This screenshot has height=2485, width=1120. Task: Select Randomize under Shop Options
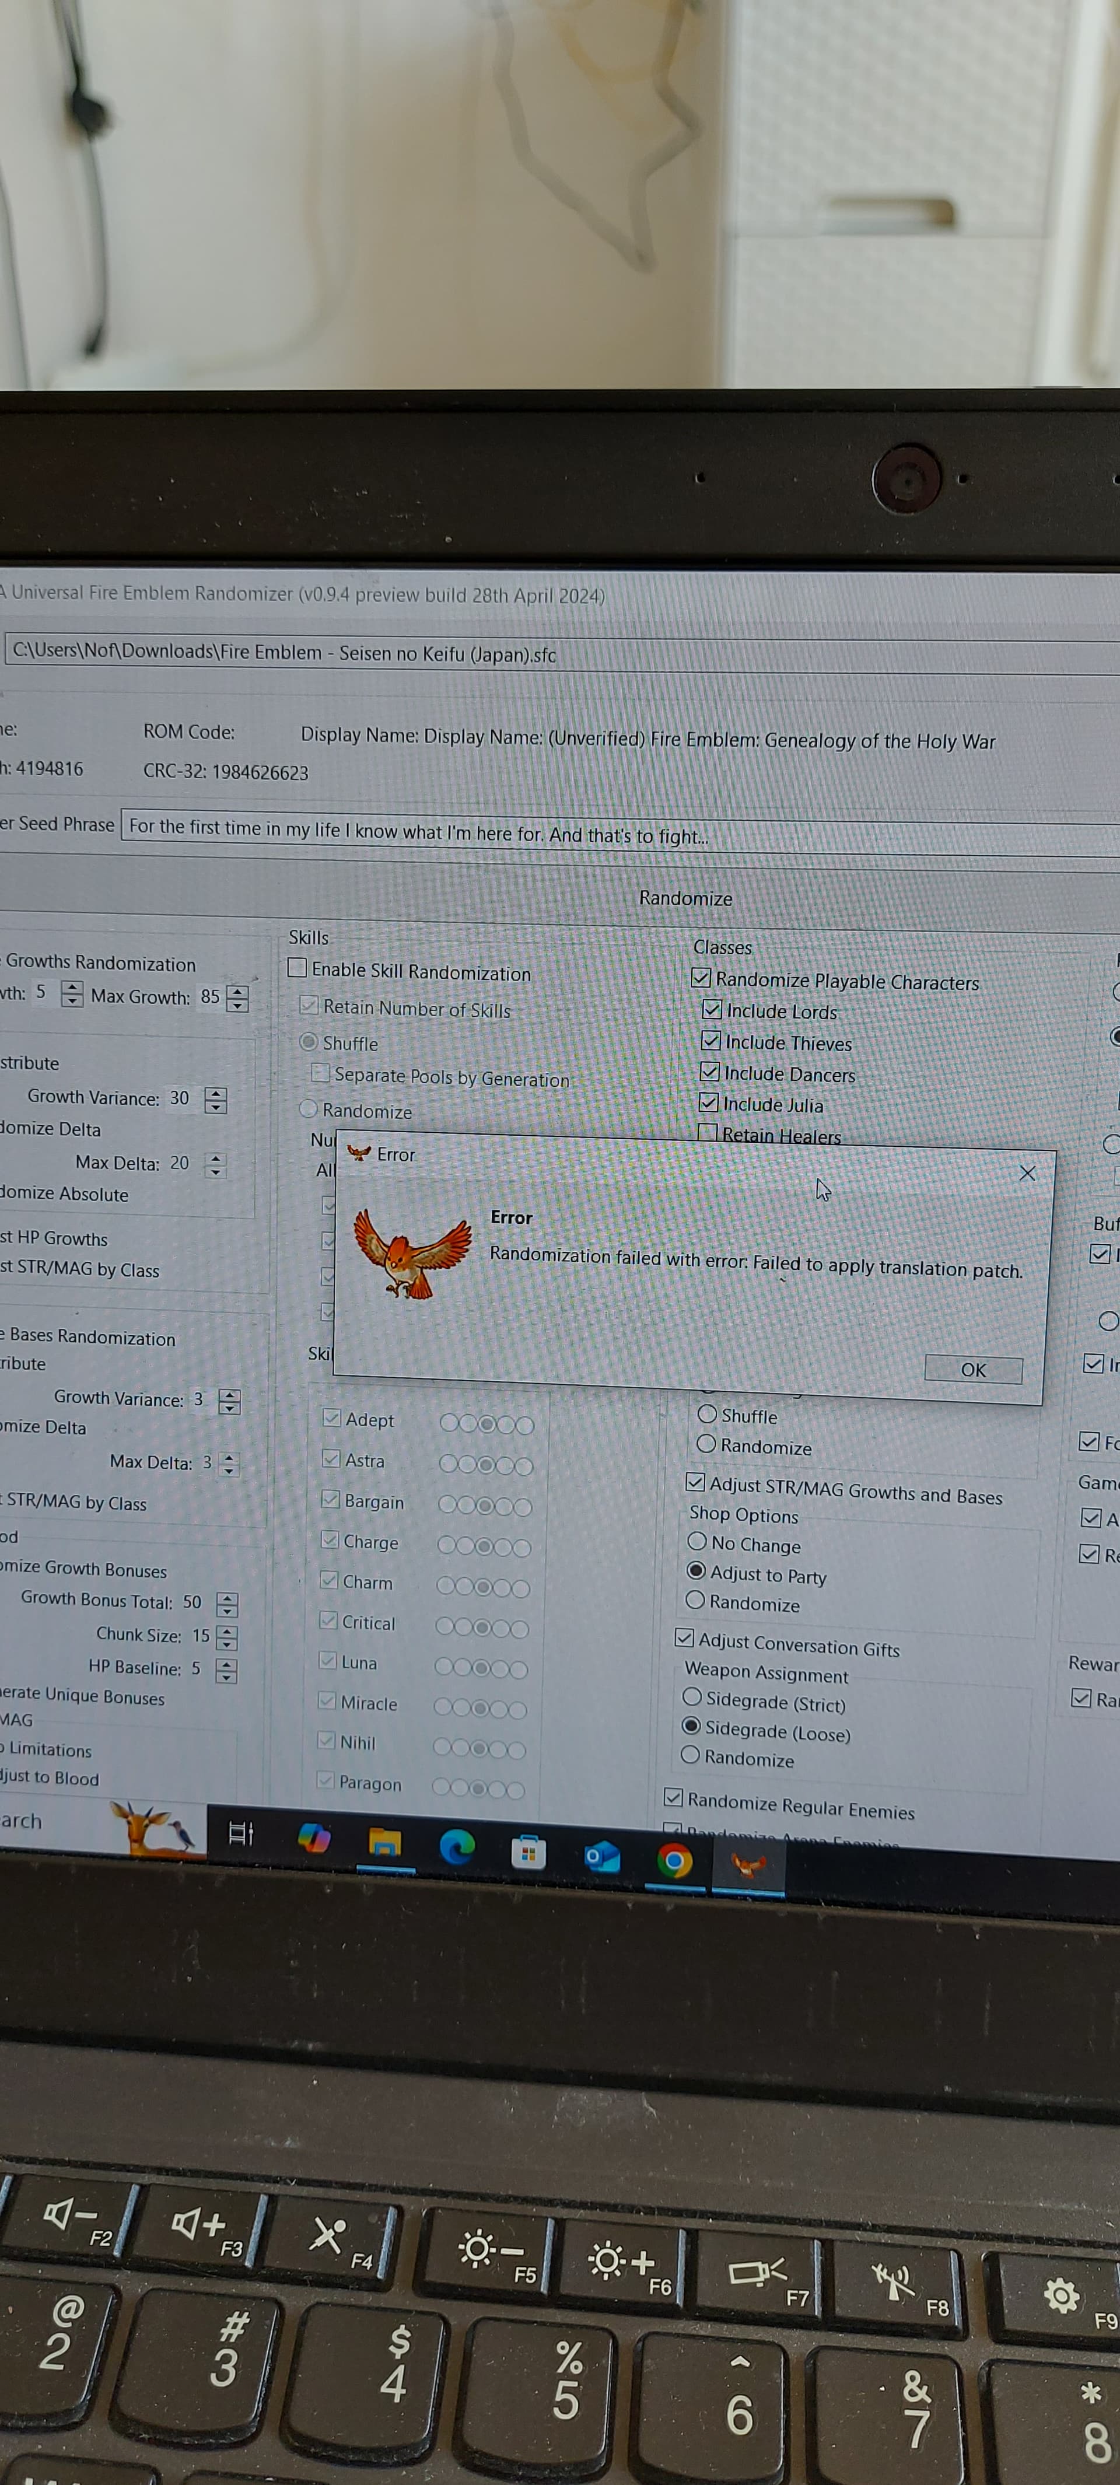(695, 1601)
